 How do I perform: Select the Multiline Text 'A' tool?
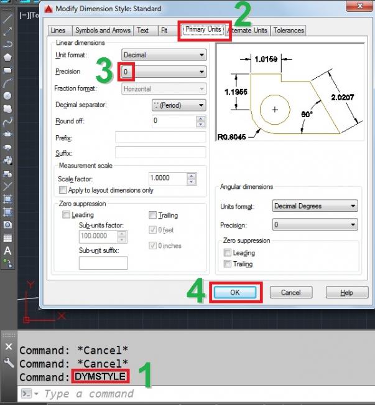point(8,250)
